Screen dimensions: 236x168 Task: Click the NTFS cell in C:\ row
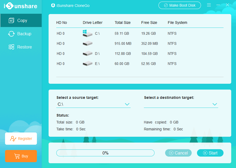172,33
